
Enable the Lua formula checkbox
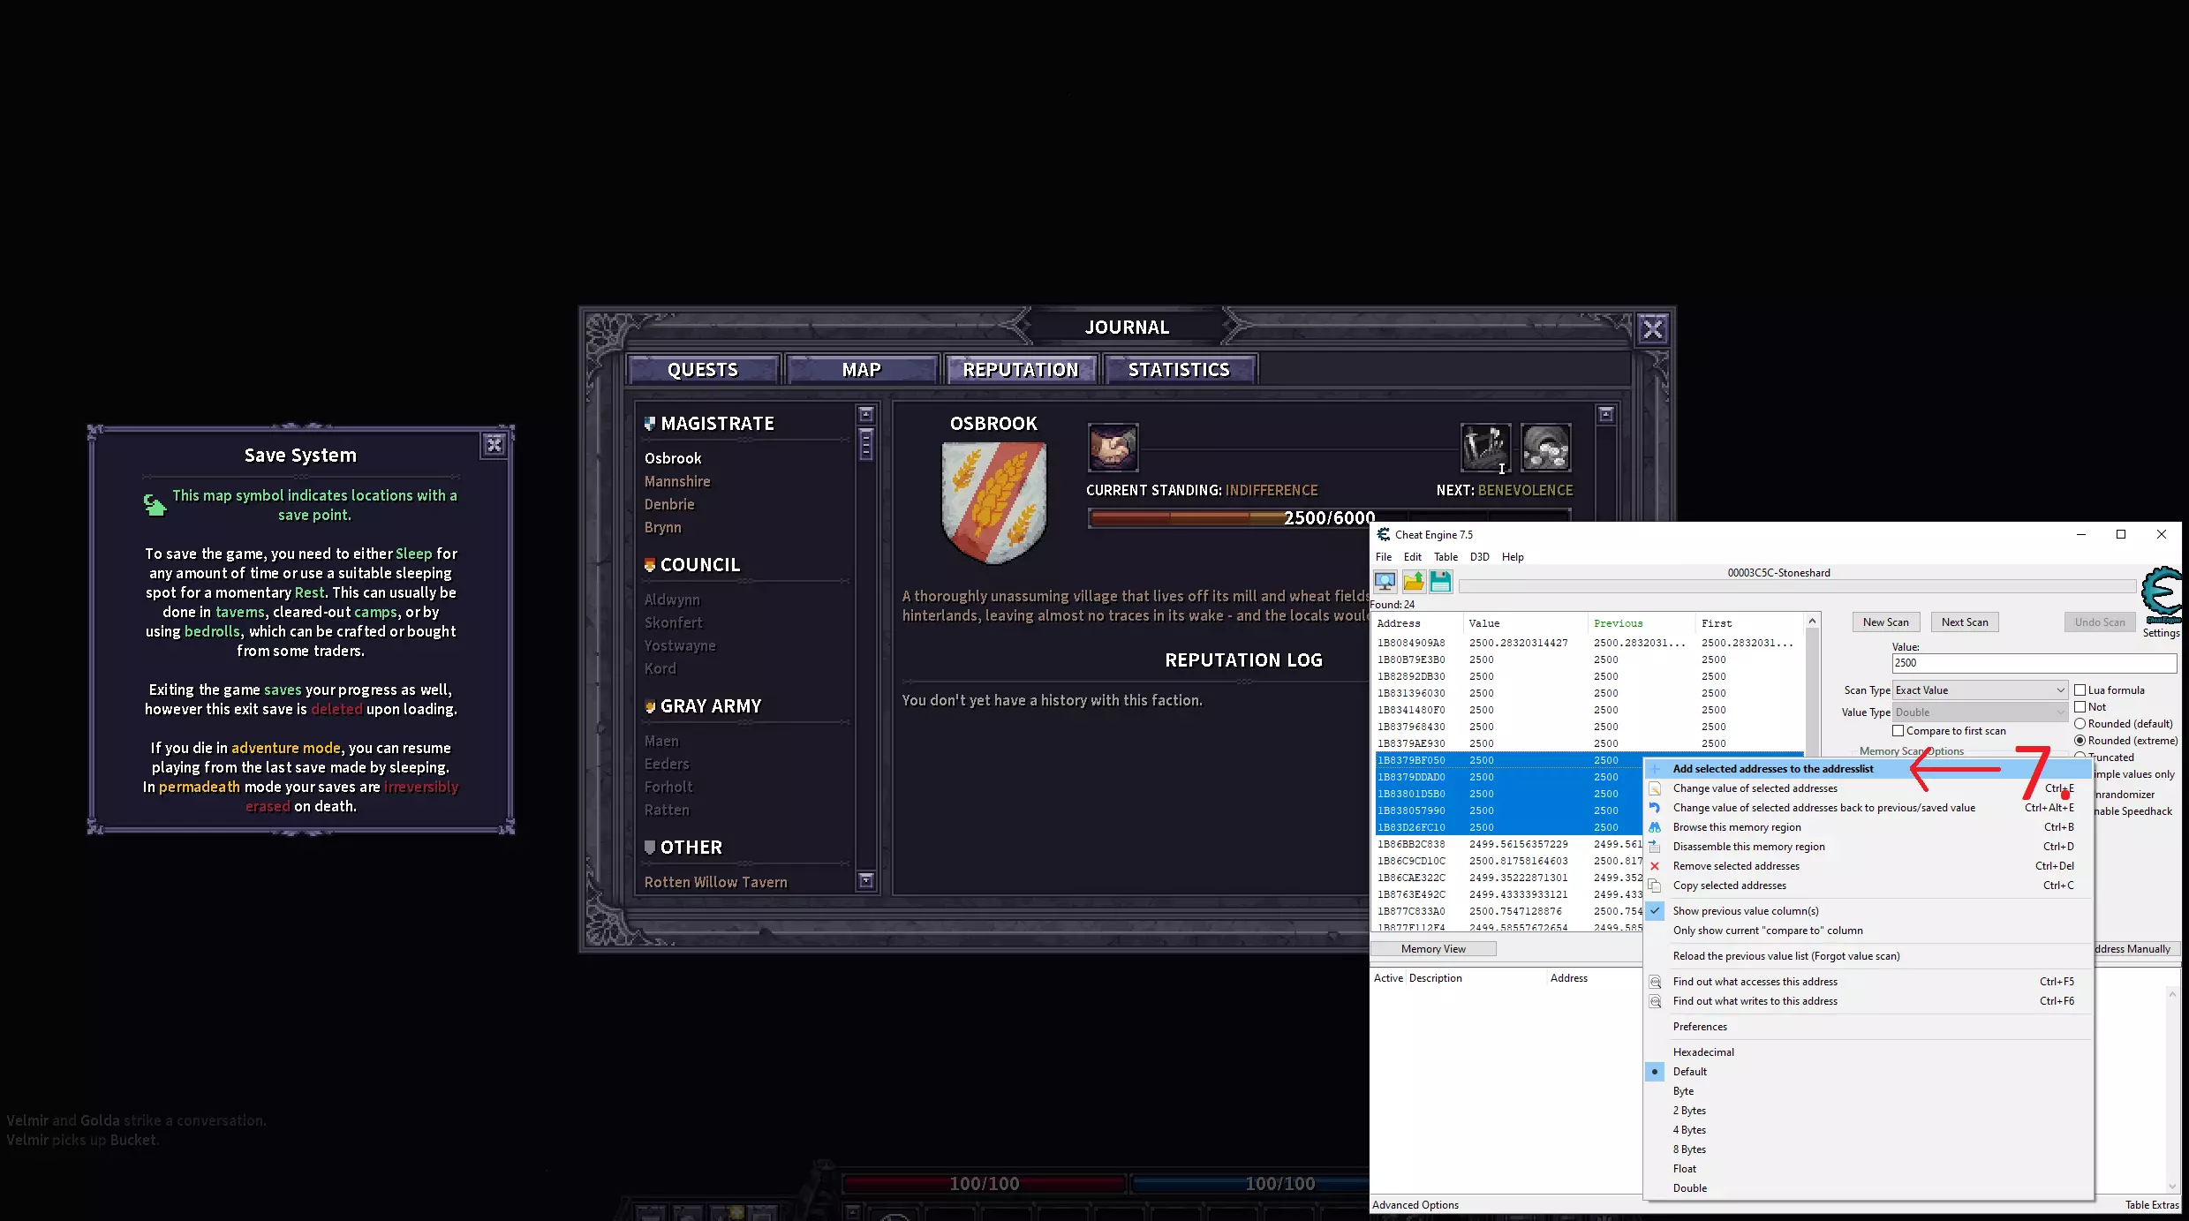[x=2080, y=690]
